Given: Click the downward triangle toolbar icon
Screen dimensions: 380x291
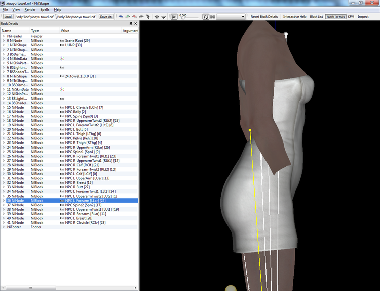Looking at the screenshot, I should 164,17.
